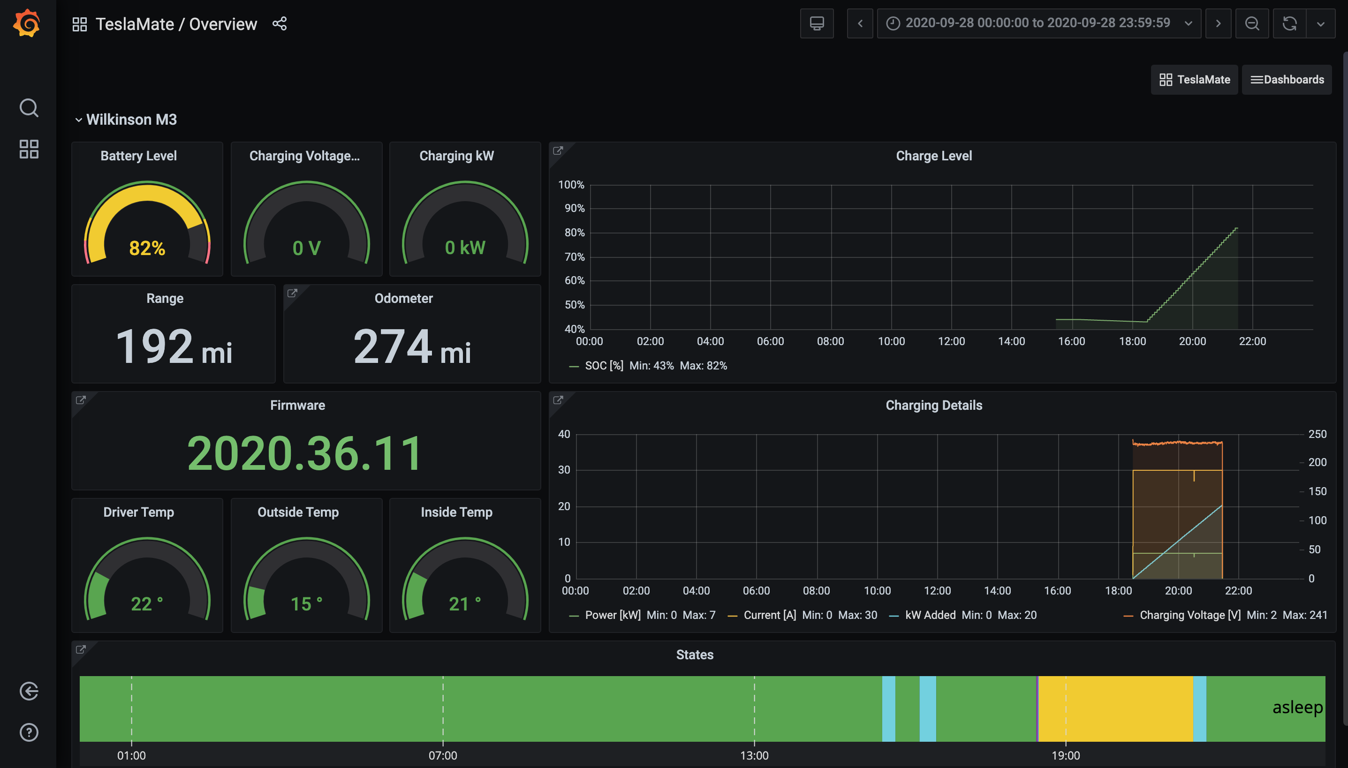
Task: Open the Grafana home logo
Action: (27, 24)
